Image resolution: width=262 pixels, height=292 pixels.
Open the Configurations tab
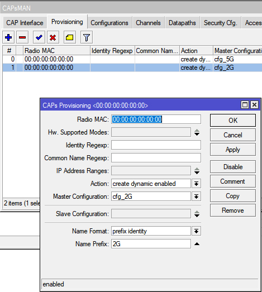coord(109,23)
